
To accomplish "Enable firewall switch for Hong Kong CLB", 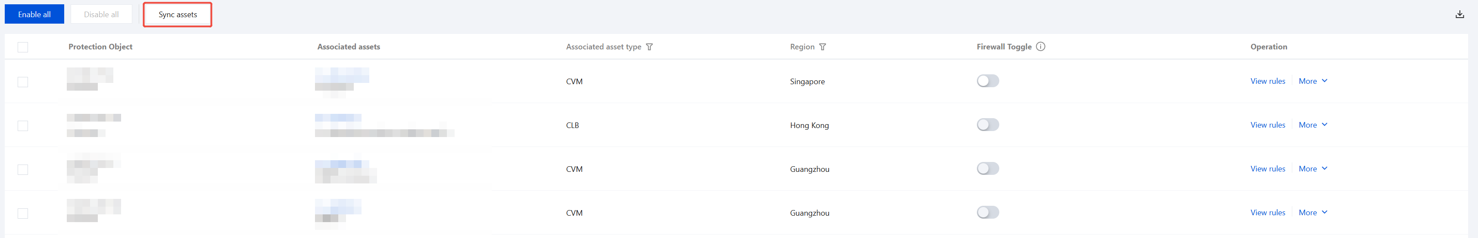I will pos(988,125).
